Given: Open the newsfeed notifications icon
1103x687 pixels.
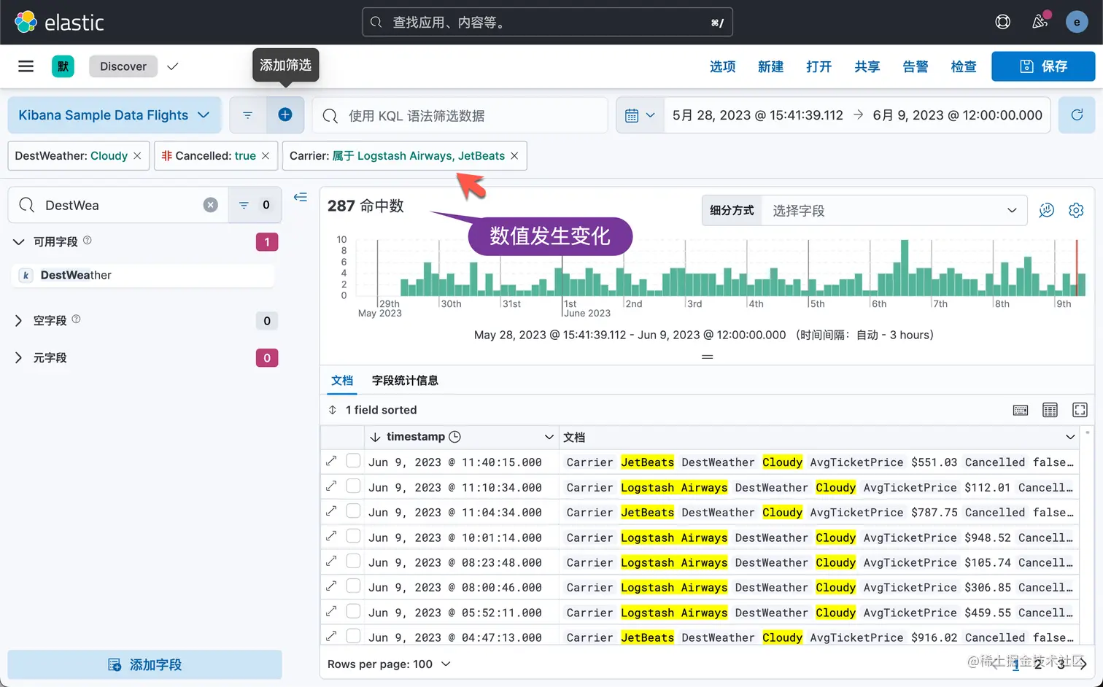Looking at the screenshot, I should point(1040,22).
